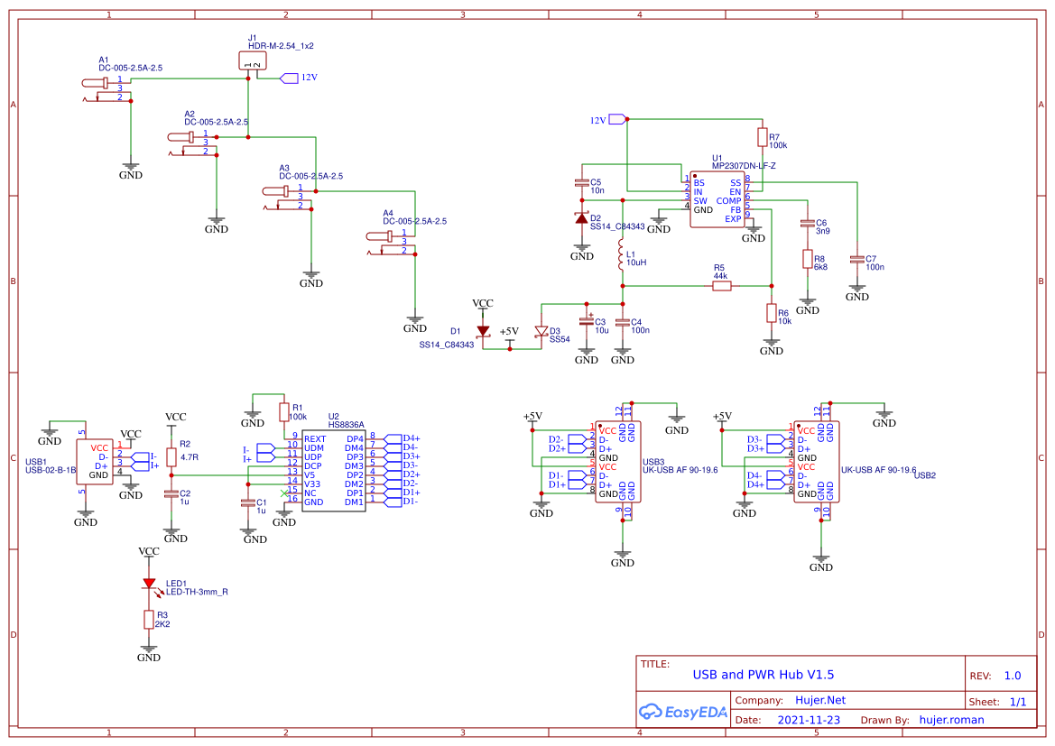Select the U1 MP2307DN chip body
Screen dimensions: 1055x746
tap(717, 199)
